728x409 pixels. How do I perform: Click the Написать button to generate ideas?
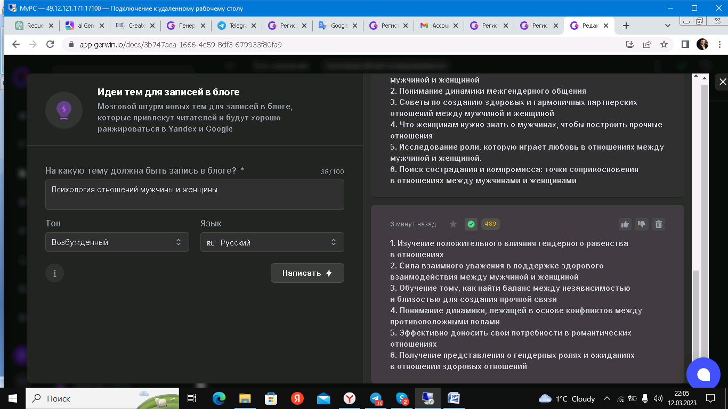(x=307, y=273)
